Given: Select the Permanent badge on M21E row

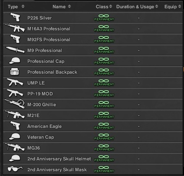Looking at the screenshot, I should click(x=104, y=115).
